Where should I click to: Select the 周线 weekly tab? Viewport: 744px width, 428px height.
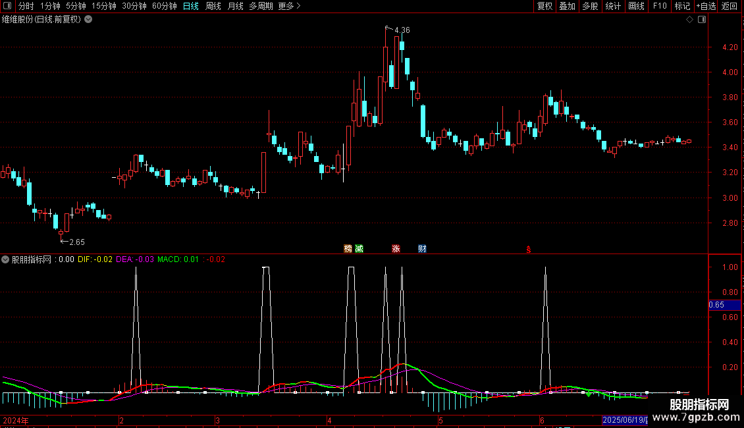pyautogui.click(x=213, y=6)
